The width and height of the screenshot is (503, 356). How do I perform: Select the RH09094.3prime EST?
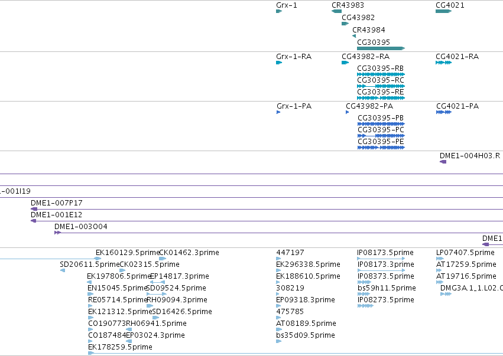[x=150, y=306]
